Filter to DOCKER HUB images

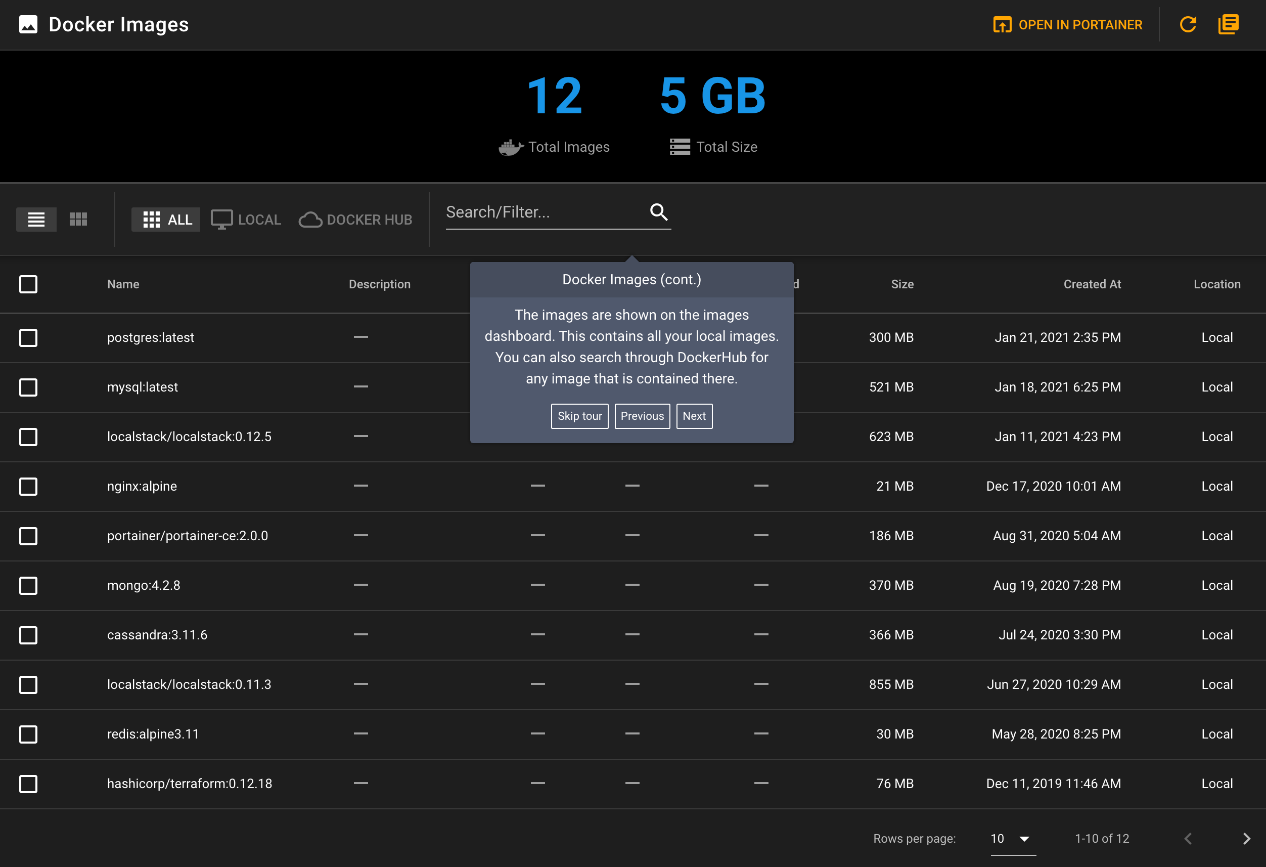[356, 220]
